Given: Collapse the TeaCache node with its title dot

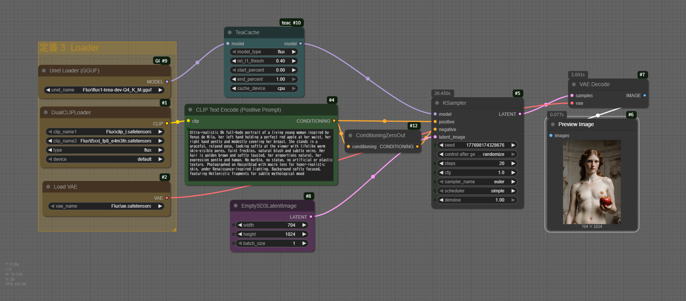Looking at the screenshot, I should click(230, 32).
